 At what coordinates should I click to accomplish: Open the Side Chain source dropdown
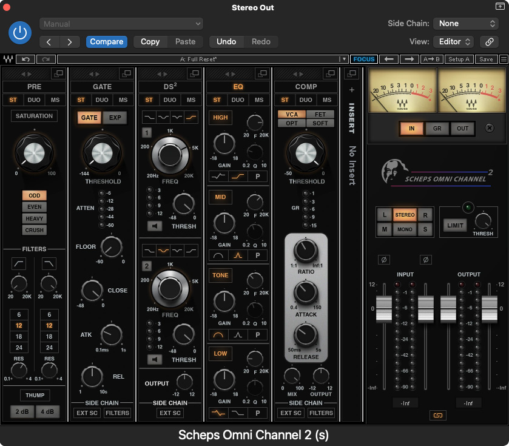pos(466,24)
